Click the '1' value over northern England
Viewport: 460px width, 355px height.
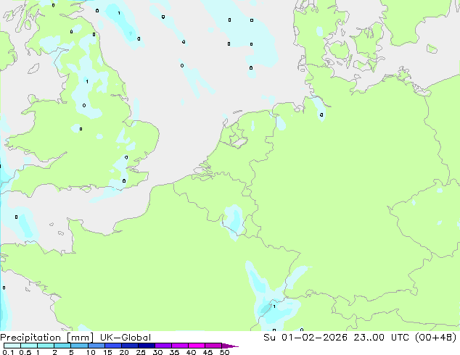click(x=87, y=81)
